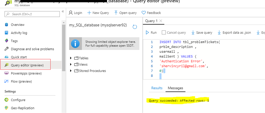Click the 'Query succeeded: Affected rows: 1' message

(179, 101)
